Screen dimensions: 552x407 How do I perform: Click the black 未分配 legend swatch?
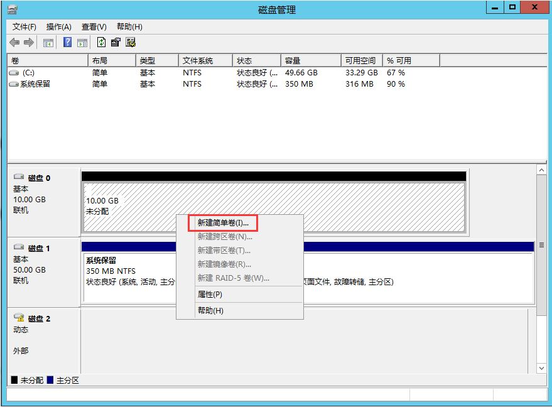(x=14, y=381)
